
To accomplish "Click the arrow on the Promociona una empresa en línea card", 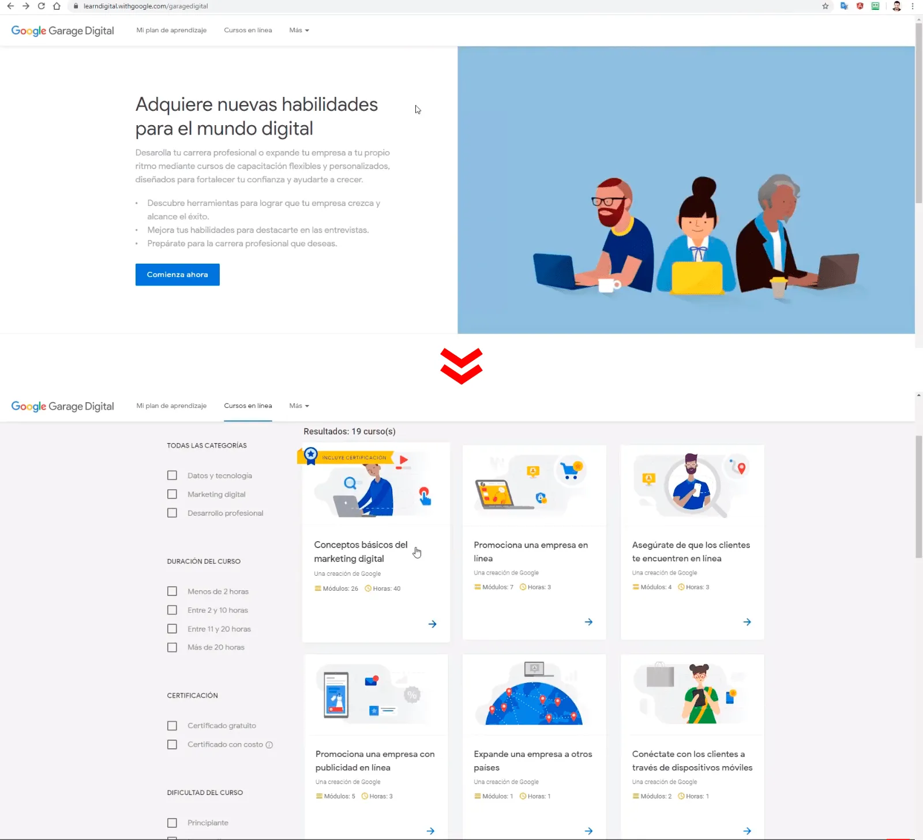I will [x=588, y=622].
